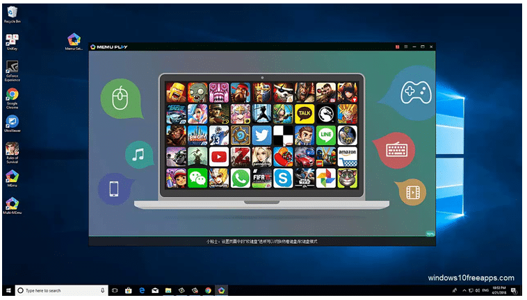Click the FIFA game icon
Image resolution: width=527 pixels, height=300 pixels.
point(261,178)
